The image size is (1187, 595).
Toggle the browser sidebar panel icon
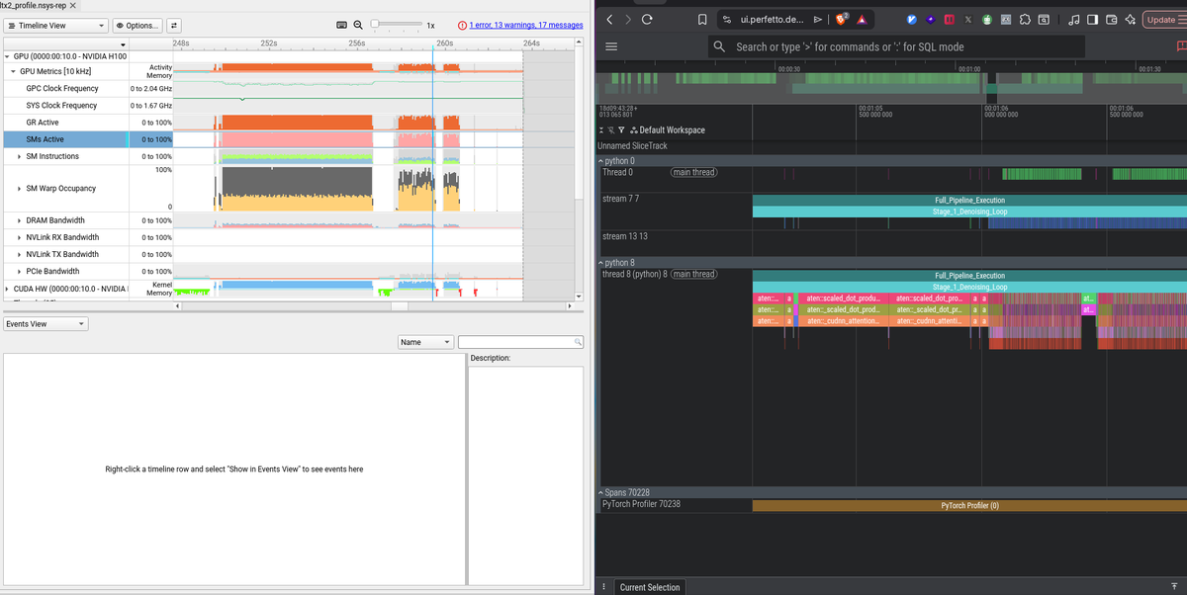[x=1092, y=20]
